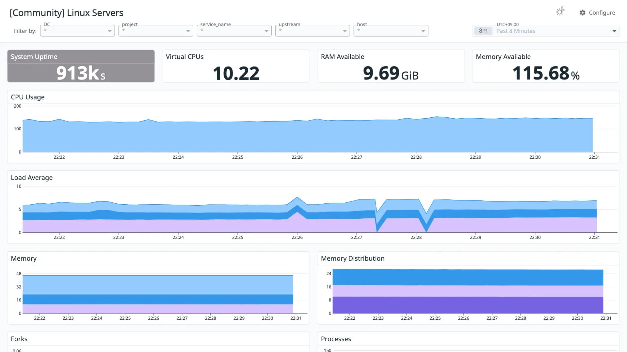Image resolution: width=627 pixels, height=352 pixels.
Task: Click the Processes panel title
Action: [x=336, y=339]
